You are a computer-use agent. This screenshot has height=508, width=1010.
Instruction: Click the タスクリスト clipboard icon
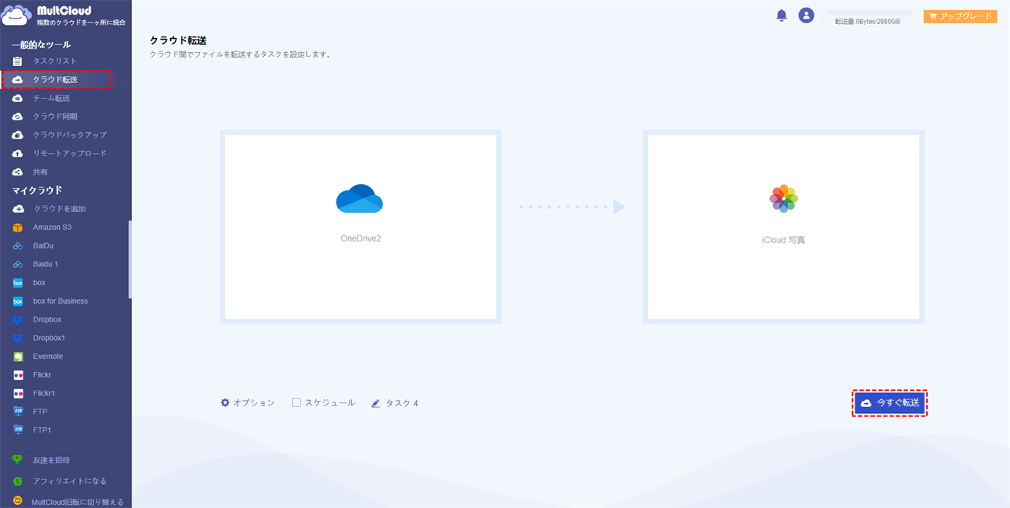click(17, 61)
